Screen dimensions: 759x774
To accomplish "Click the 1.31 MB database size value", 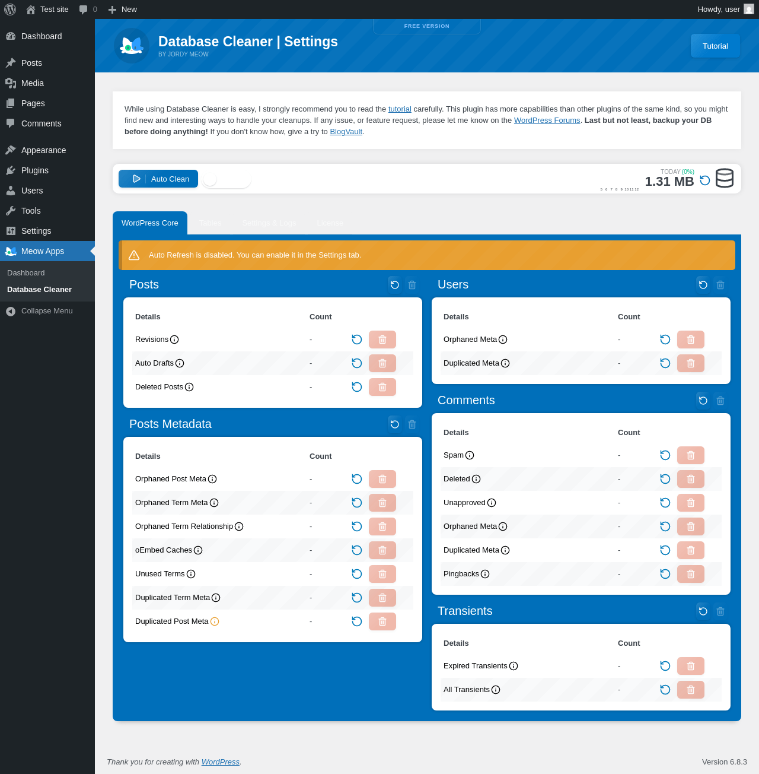I will click(x=669, y=182).
